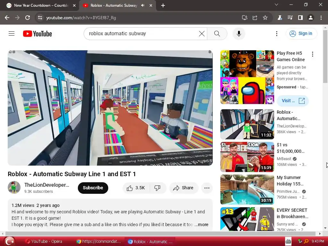Clear the search query with X
Screen dimensions: 328x246
[202, 33]
